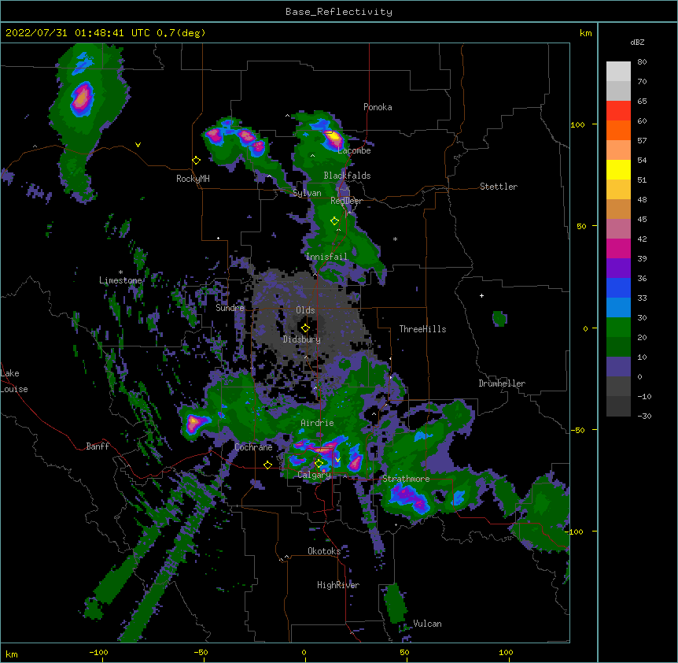Click the yellow diamond marker near RockyMH
The height and width of the screenshot is (663, 678).
196,161
